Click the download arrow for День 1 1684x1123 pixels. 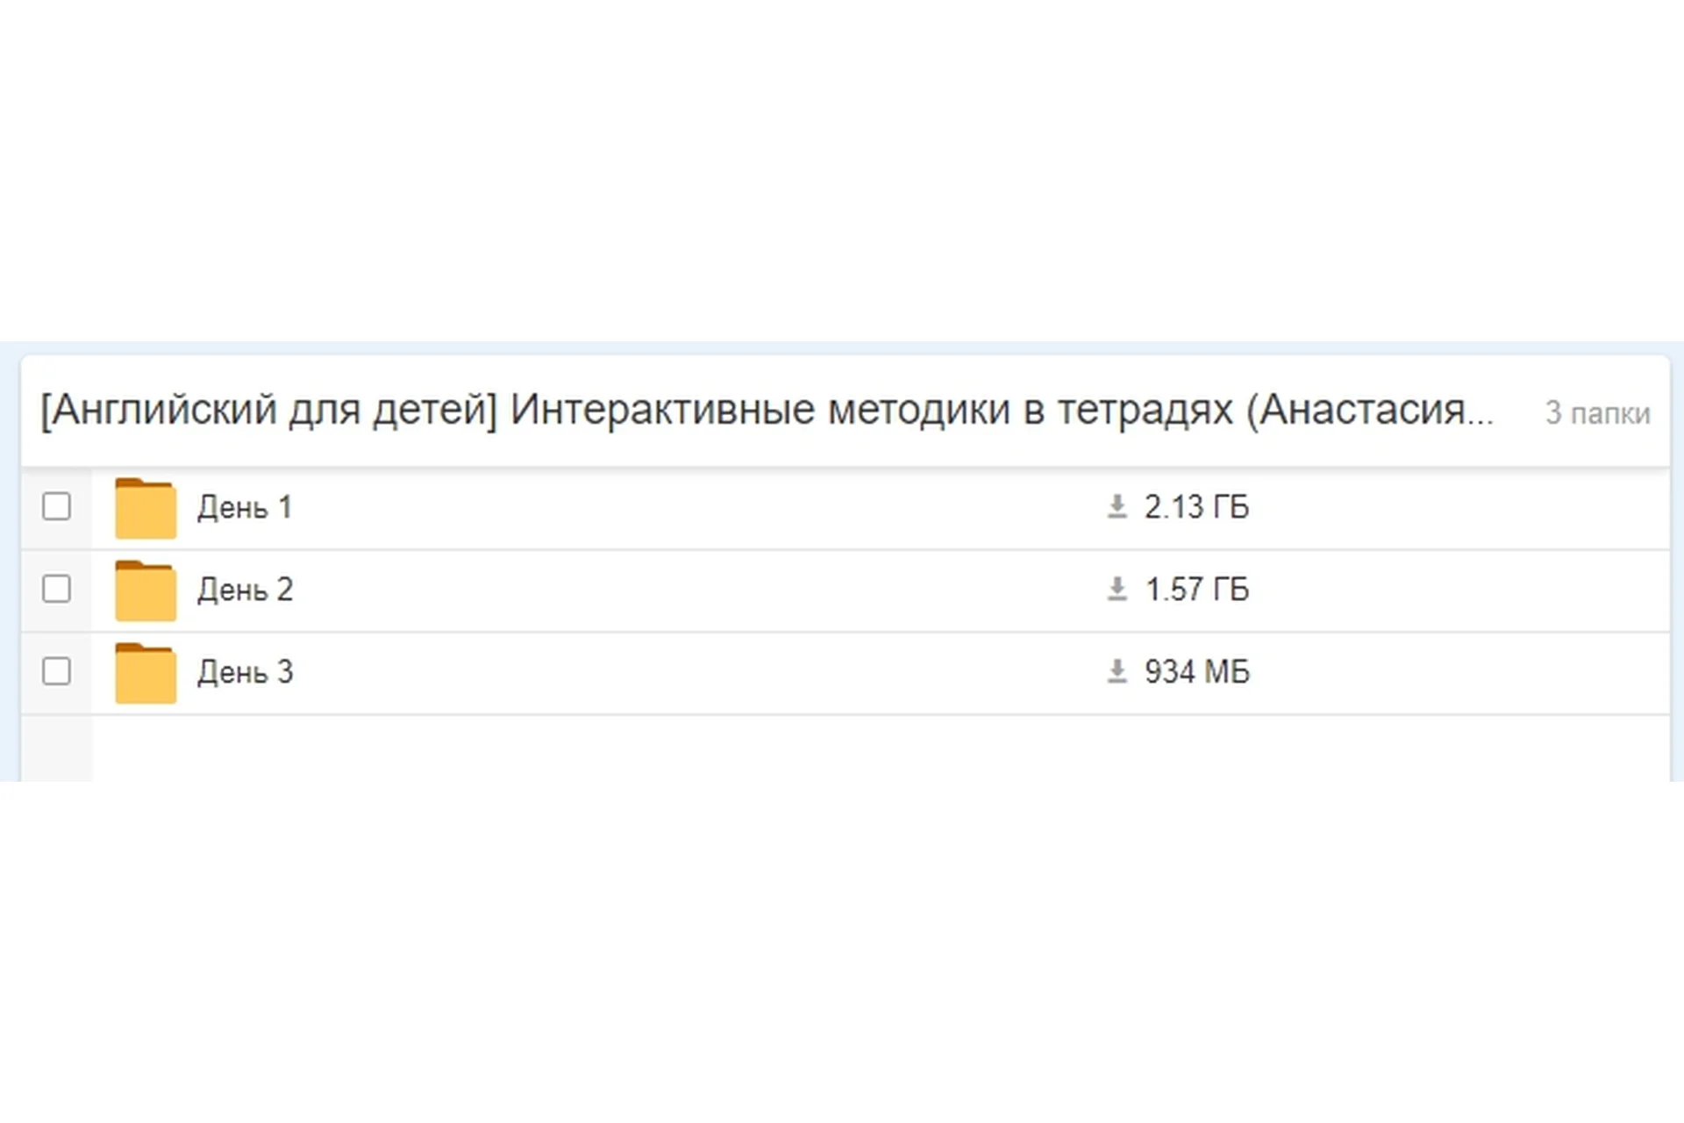click(1117, 507)
